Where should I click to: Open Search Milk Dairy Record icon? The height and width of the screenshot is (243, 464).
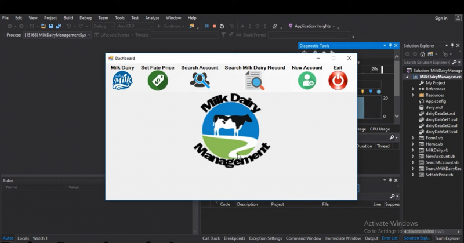pyautogui.click(x=255, y=81)
